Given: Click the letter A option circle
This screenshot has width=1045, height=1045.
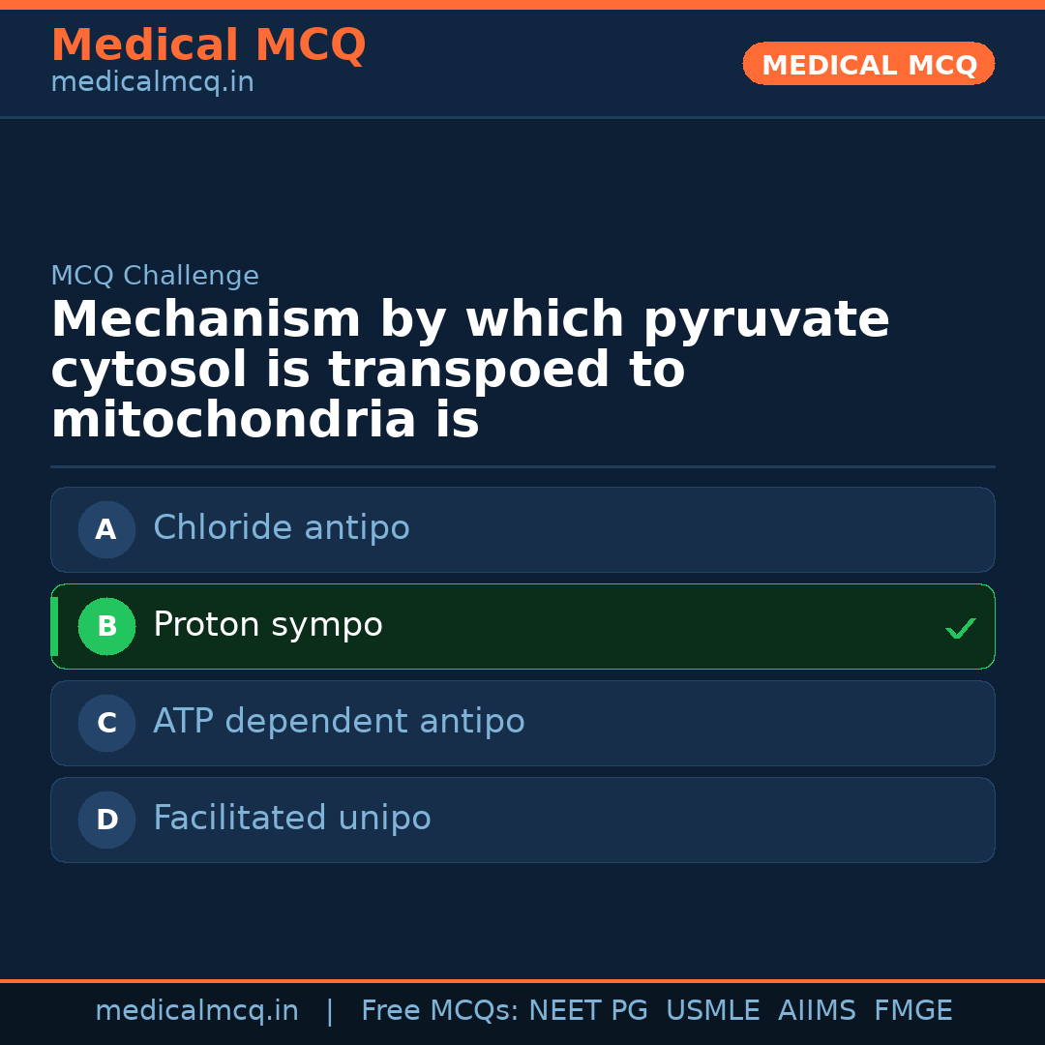Looking at the screenshot, I should click(x=106, y=529).
